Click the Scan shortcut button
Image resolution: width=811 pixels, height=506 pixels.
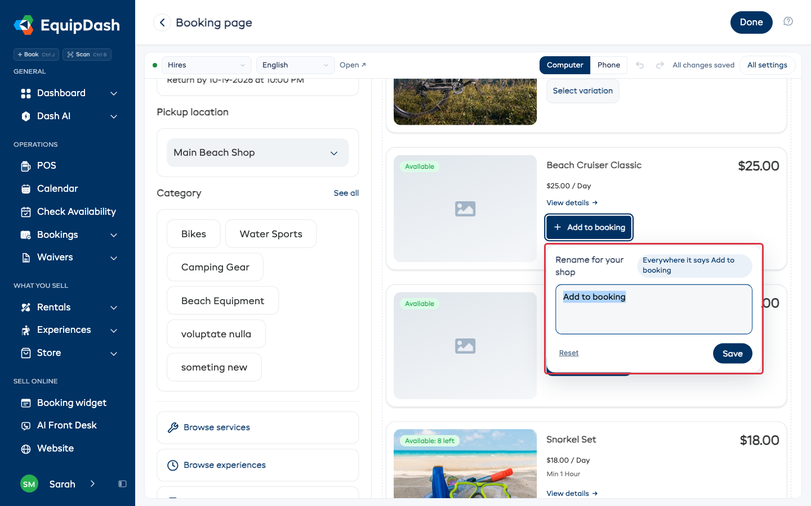pyautogui.click(x=87, y=55)
